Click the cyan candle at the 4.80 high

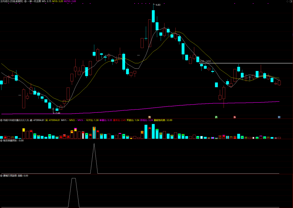153,16
